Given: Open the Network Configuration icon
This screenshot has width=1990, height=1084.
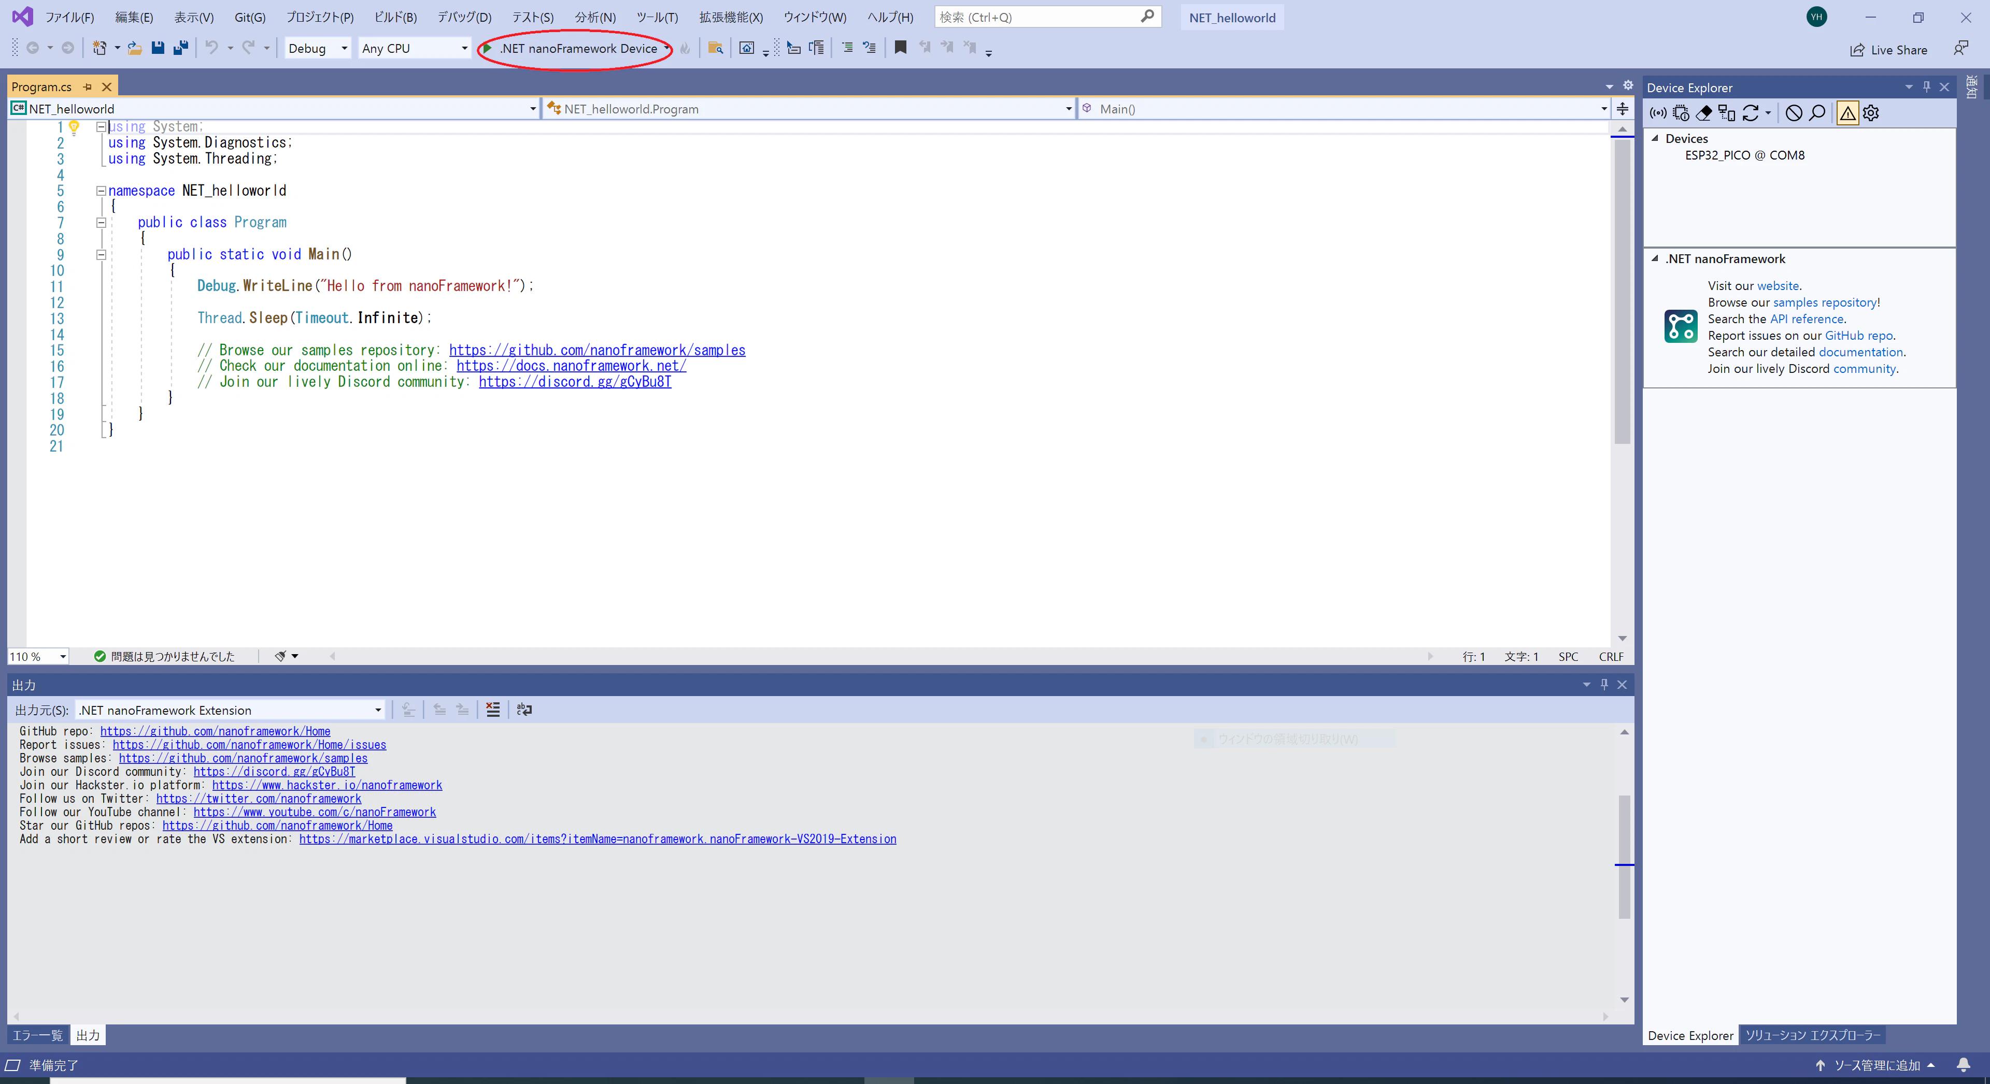Looking at the screenshot, I should [x=1727, y=113].
